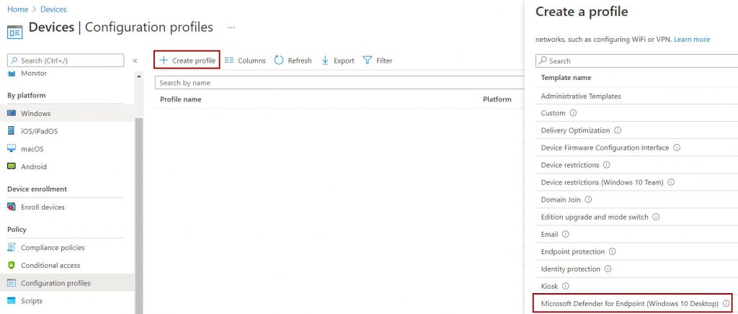This screenshot has width=738, height=314.
Task: Show info for Edition upgrade and mode switch
Action: pyautogui.click(x=656, y=217)
